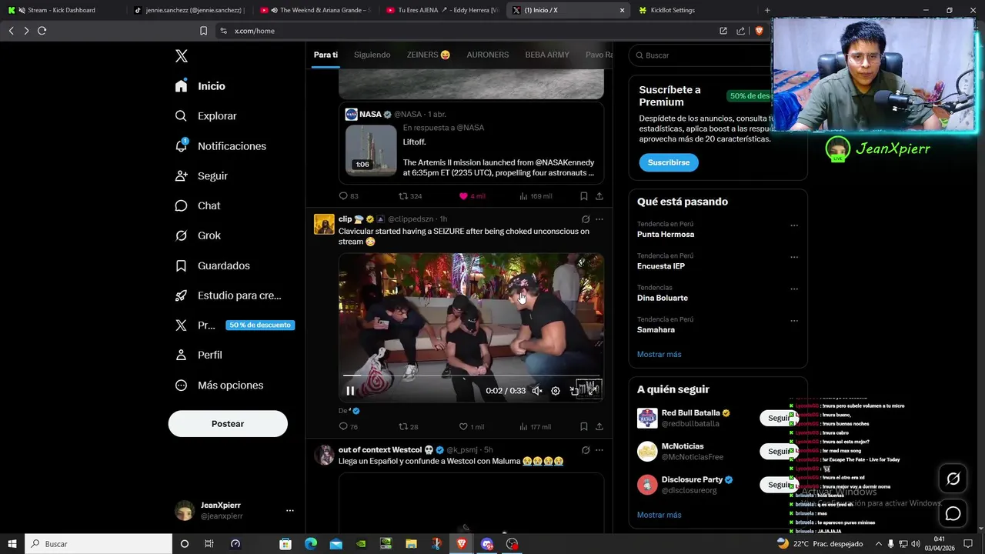Click the Suscribirse Premium button
The height and width of the screenshot is (554, 985).
click(x=669, y=162)
